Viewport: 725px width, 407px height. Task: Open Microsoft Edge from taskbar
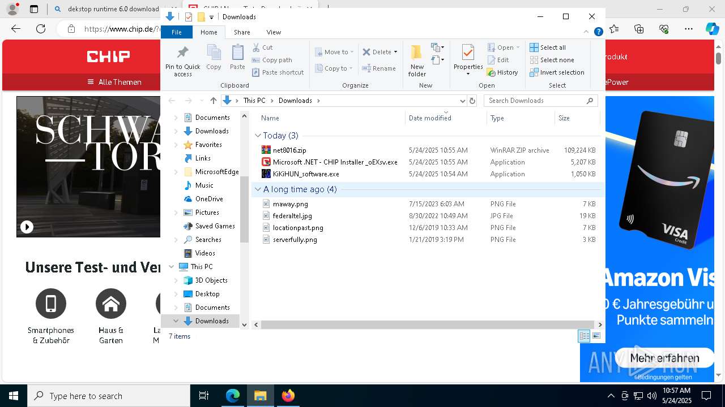[233, 396]
